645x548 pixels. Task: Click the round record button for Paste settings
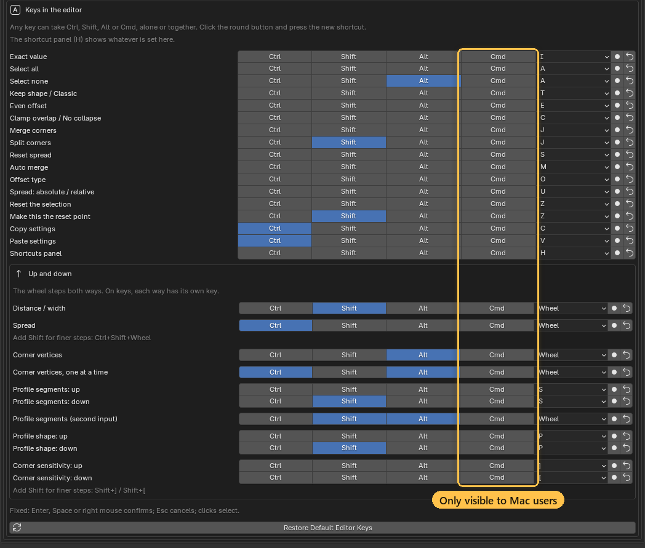click(617, 241)
